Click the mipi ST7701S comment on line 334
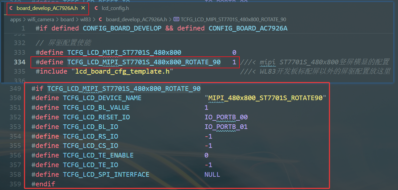 point(315,62)
